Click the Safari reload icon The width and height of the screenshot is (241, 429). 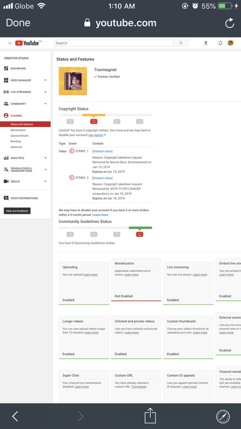pos(230,23)
